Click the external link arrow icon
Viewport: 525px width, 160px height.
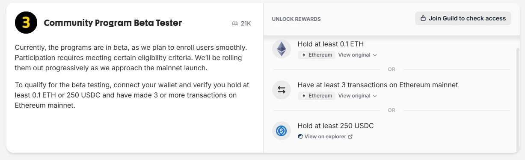pyautogui.click(x=350, y=137)
